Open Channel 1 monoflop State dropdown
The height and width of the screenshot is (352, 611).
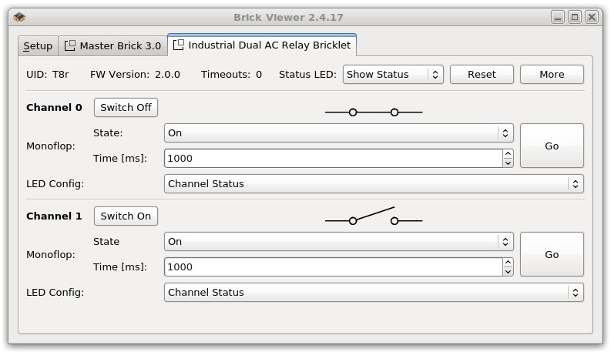[338, 242]
